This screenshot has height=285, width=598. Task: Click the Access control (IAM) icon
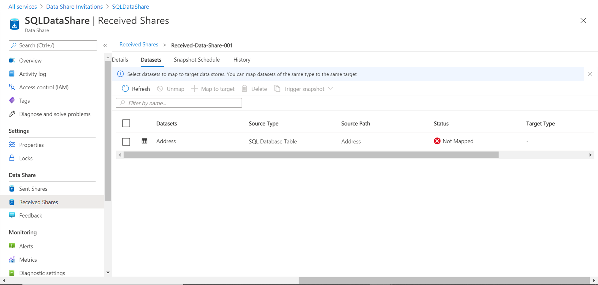coord(12,87)
